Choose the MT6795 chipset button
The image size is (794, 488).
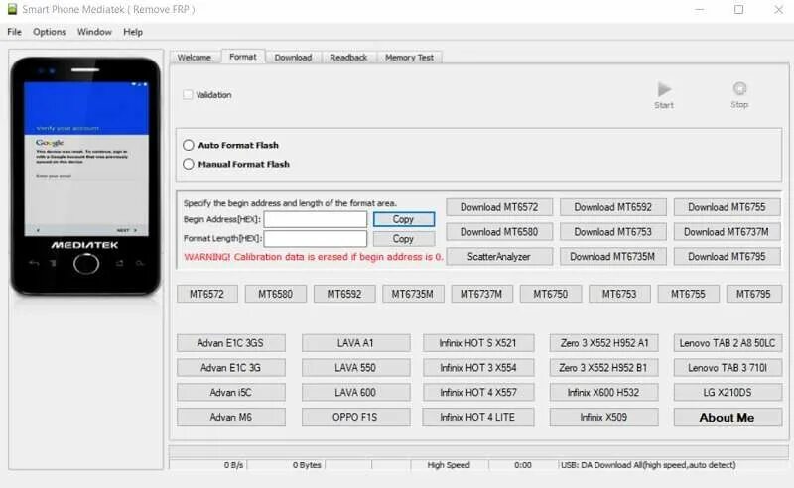click(754, 294)
